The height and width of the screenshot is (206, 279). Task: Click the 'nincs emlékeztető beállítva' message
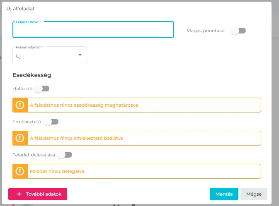coord(77,138)
